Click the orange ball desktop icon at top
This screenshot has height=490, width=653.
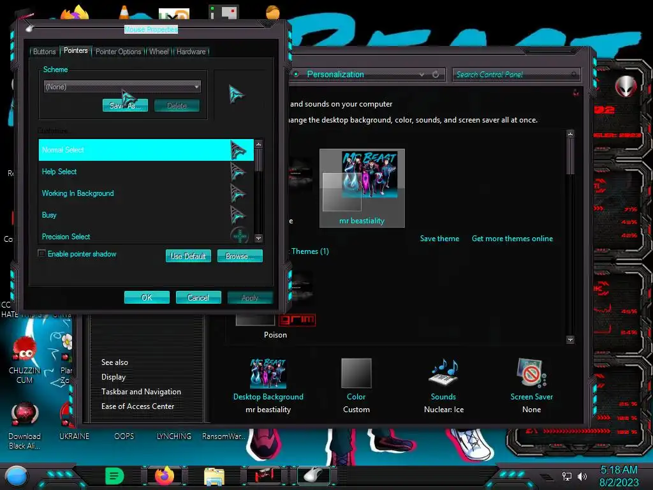coord(273,12)
